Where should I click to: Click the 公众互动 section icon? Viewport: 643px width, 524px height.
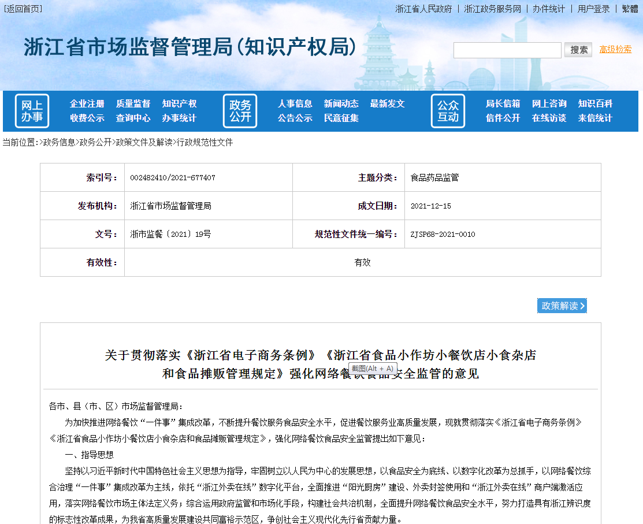click(448, 111)
